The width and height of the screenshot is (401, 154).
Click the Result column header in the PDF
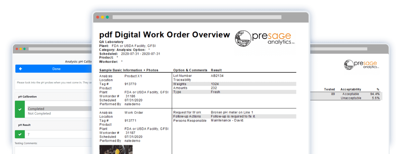click(216, 70)
